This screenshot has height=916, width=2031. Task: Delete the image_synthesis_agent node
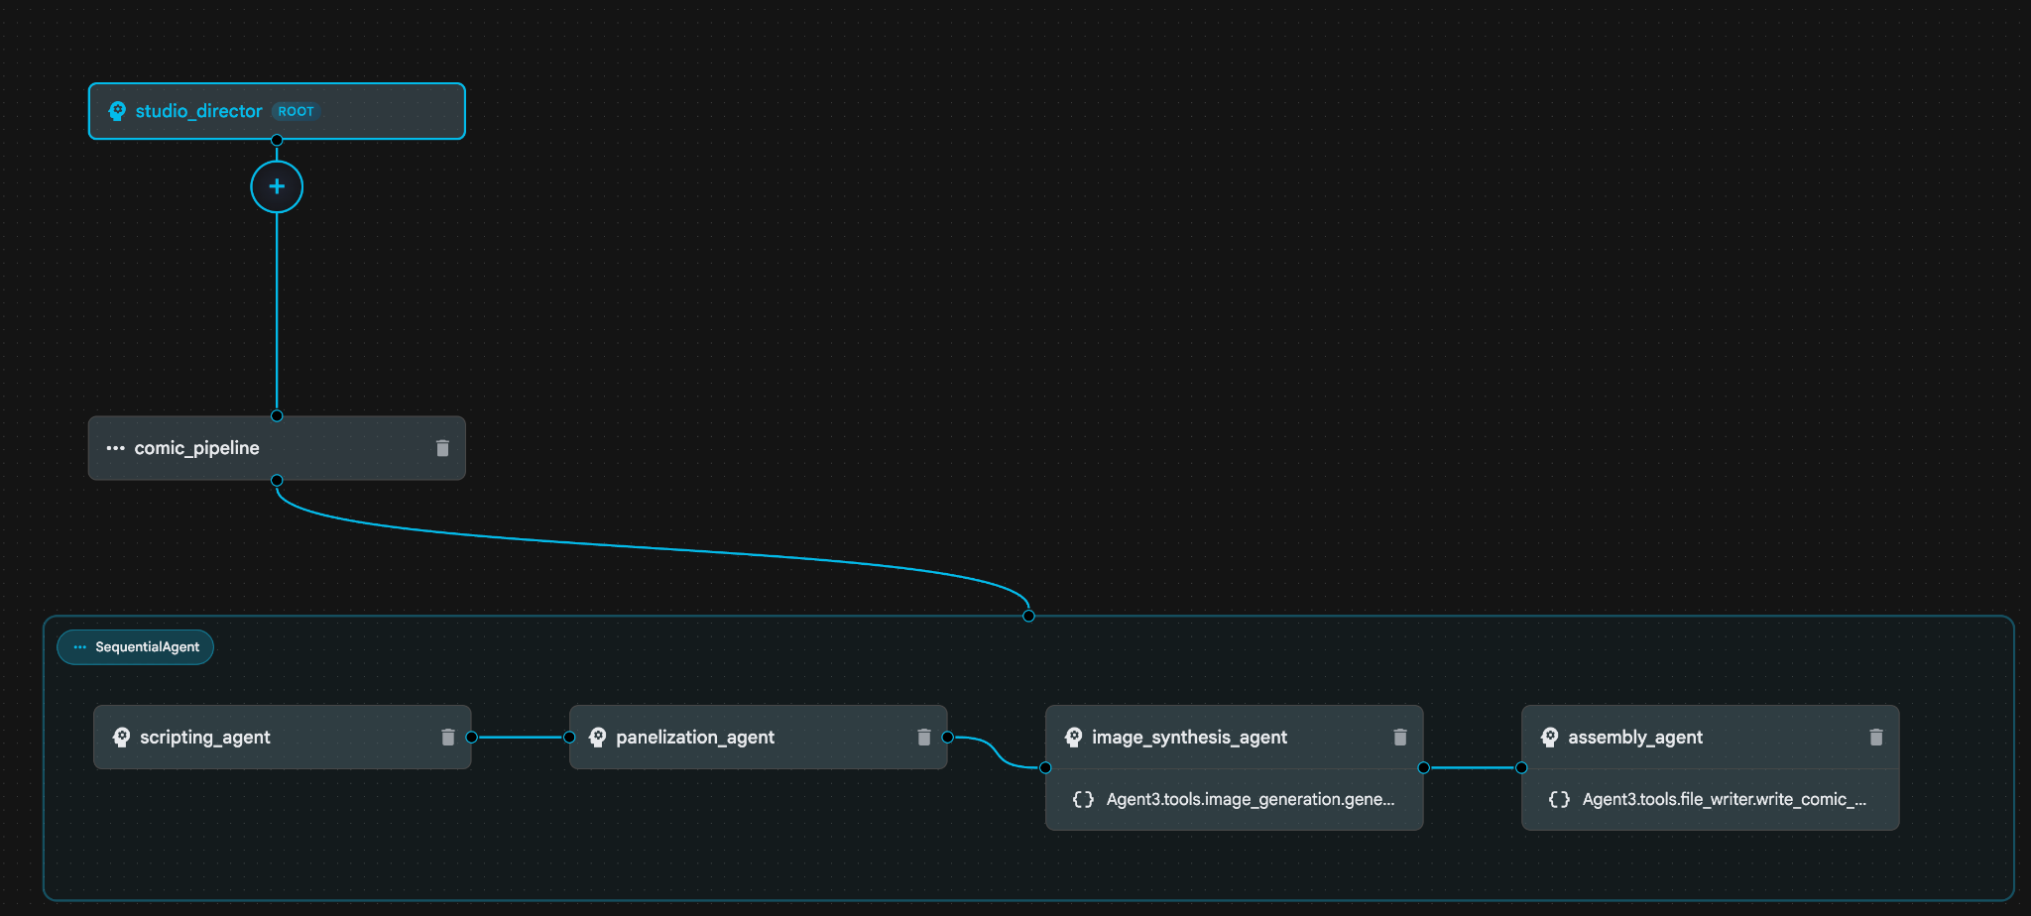coord(1399,737)
